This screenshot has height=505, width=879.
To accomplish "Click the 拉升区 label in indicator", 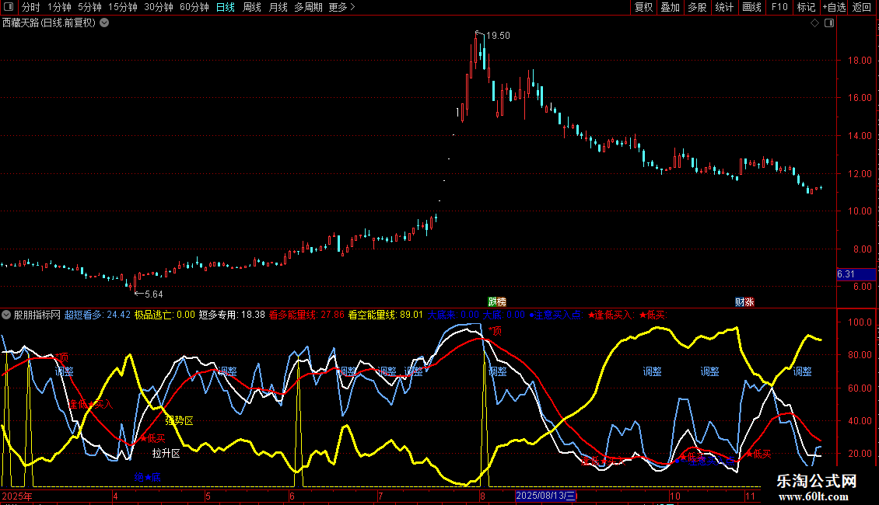I will (x=166, y=454).
